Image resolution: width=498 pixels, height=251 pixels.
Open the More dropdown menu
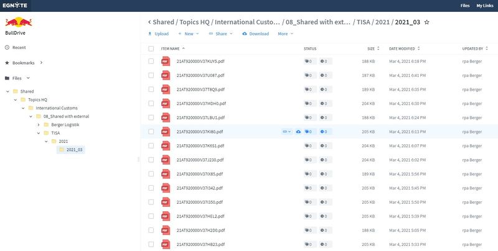pos(286,34)
